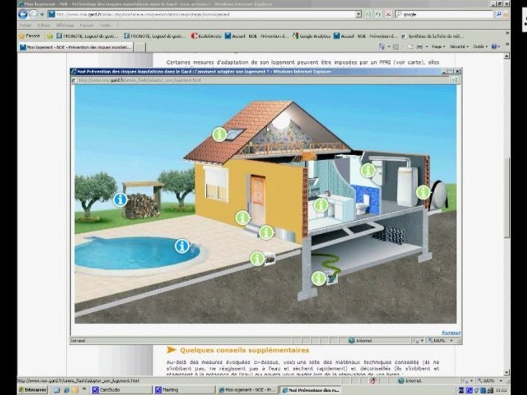This screenshot has height=395, width=527.
Task: Open the blue info icon on the swimming pool
Action: pyautogui.click(x=182, y=246)
